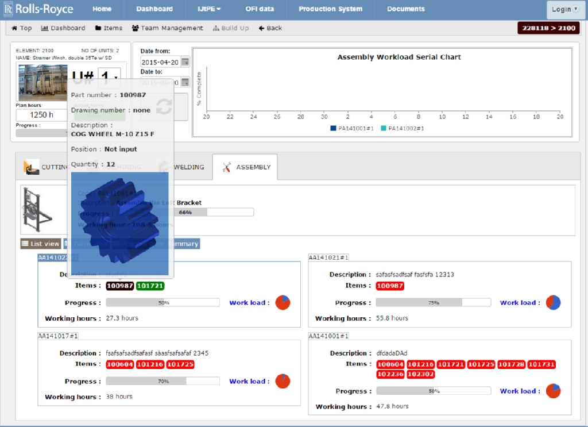Open the bracket assembly thumbnail drawing
Screen dimensions: 588x427
37,210
